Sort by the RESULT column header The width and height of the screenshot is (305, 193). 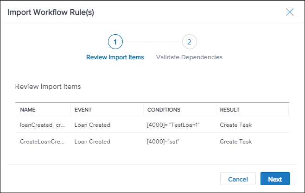[230, 110]
